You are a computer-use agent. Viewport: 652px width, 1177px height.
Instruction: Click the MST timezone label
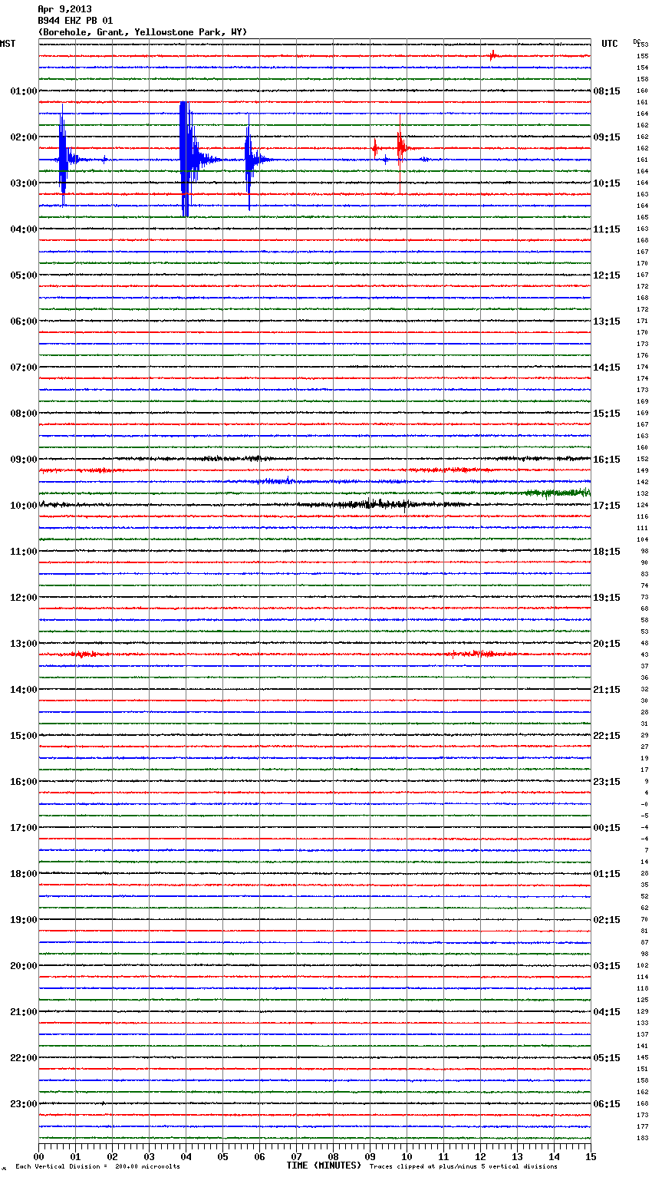pos(8,44)
